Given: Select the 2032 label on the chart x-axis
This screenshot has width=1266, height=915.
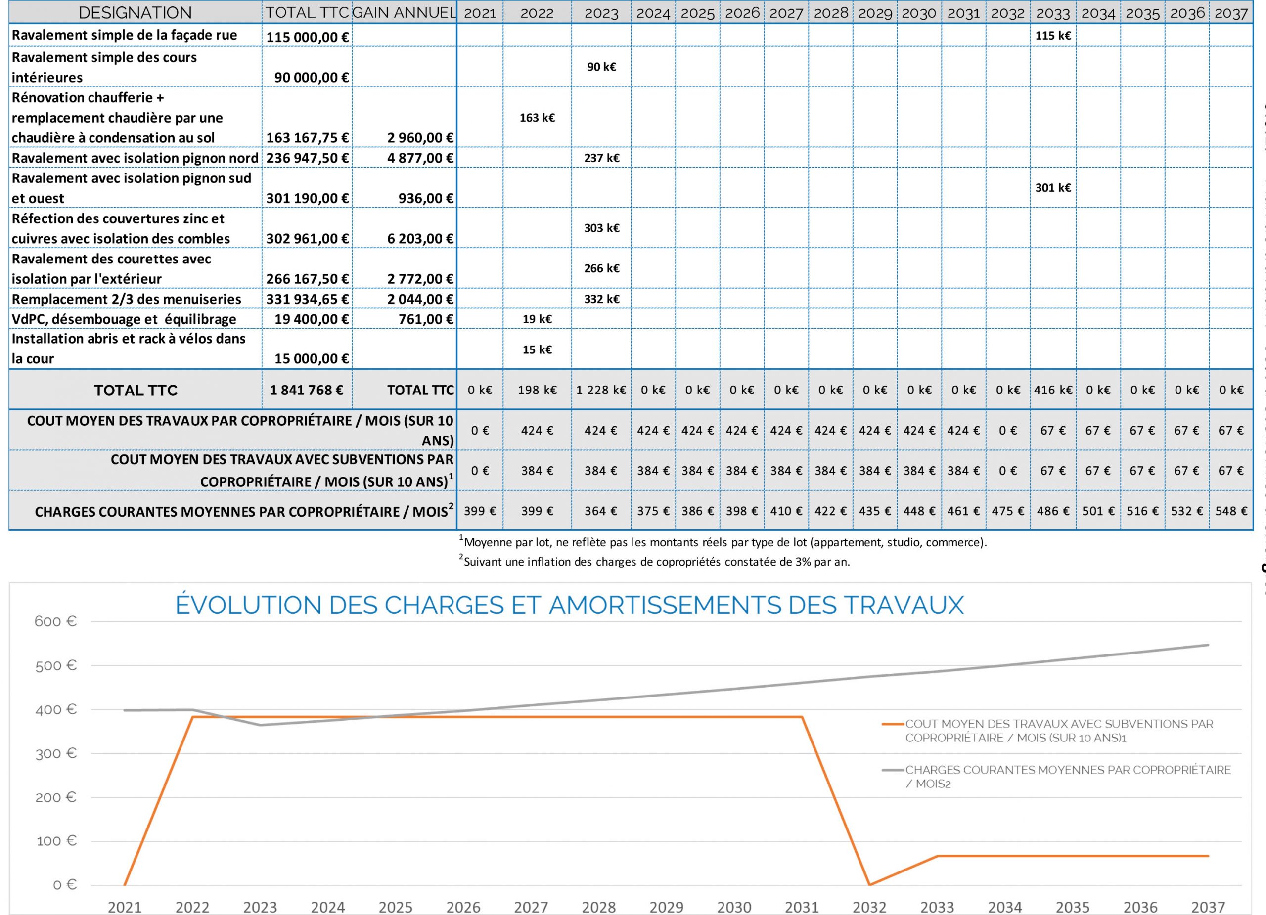Looking at the screenshot, I should point(869,907).
